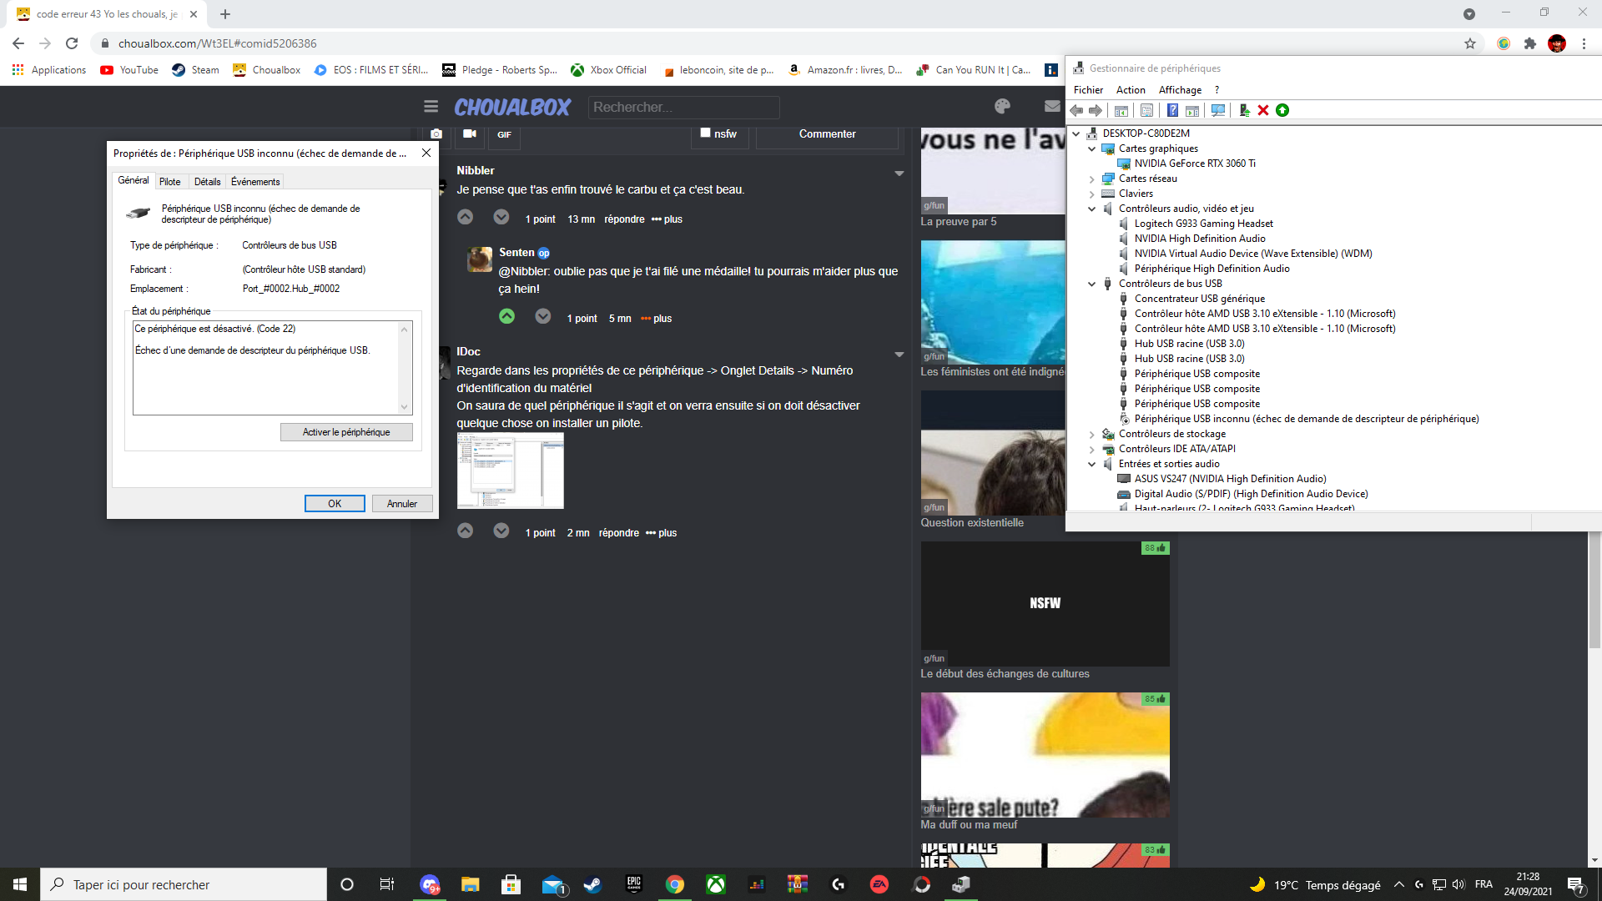Open Nibbler's comment dropdown arrow
This screenshot has height=901, width=1602.
tap(899, 174)
